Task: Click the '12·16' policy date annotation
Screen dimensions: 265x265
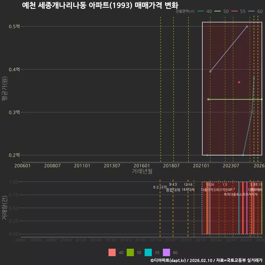Action: point(188,185)
